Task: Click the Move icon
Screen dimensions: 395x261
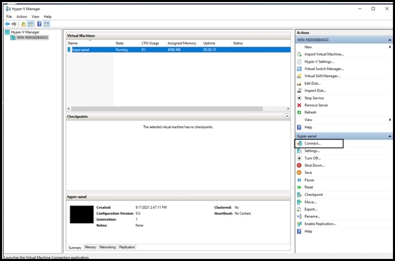Action: (x=299, y=202)
